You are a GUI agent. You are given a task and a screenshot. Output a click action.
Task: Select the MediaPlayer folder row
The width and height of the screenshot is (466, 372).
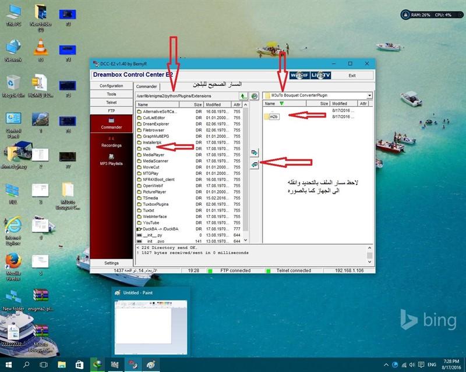click(x=189, y=155)
